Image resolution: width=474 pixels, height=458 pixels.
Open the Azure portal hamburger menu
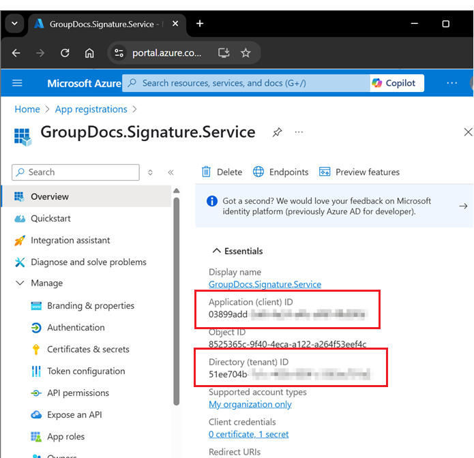18,83
